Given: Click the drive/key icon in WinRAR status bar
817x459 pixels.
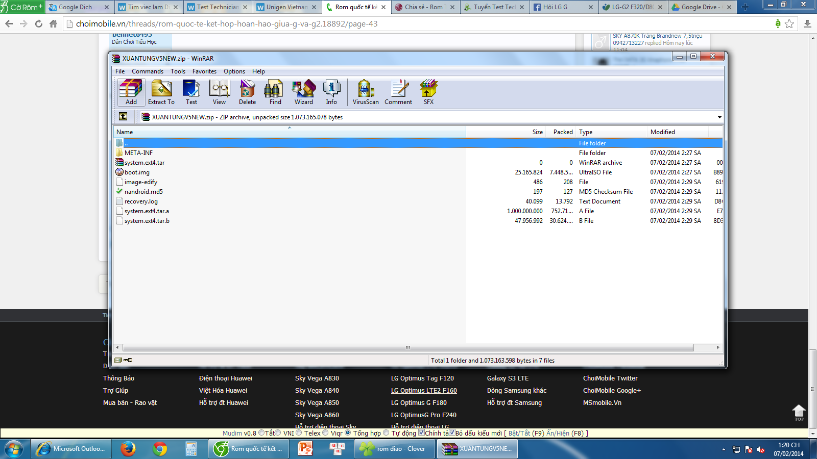Looking at the screenshot, I should coord(123,360).
